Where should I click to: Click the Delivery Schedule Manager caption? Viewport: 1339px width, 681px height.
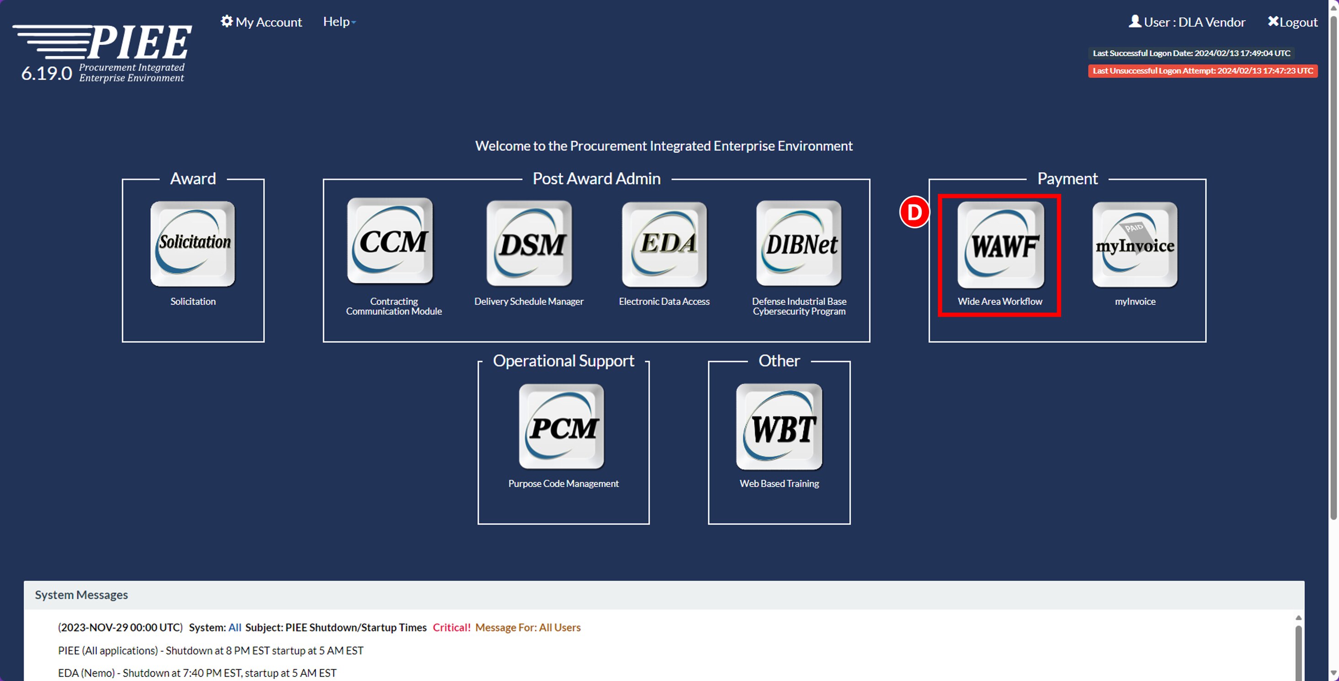point(529,302)
